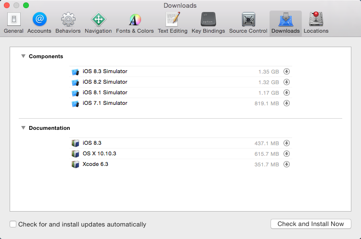Enable automatic update checking checkbox
This screenshot has width=361, height=239.
[13, 224]
